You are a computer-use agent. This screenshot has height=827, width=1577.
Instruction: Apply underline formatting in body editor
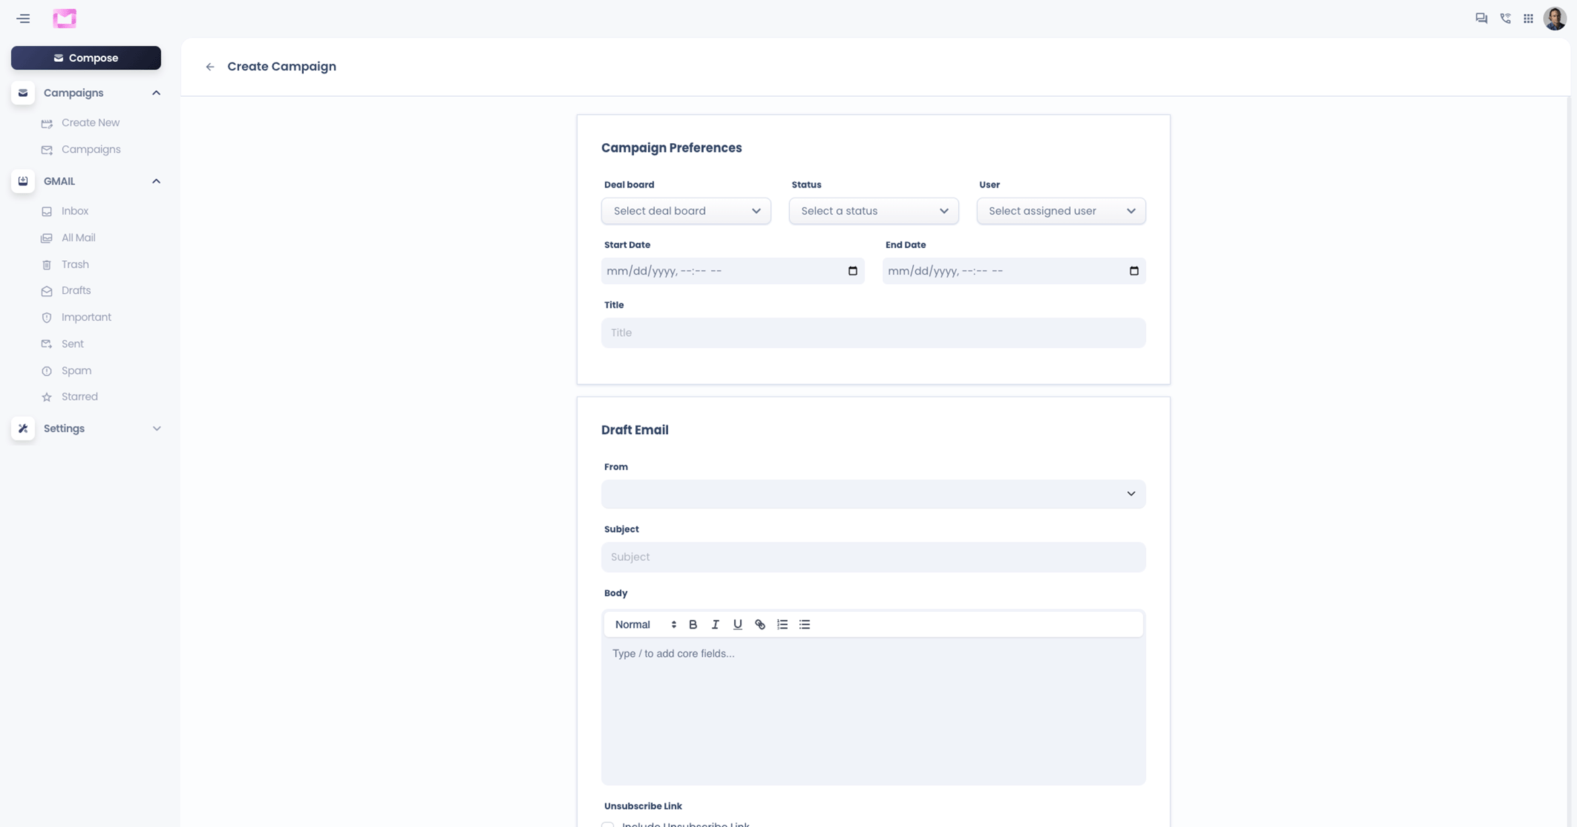coord(737,625)
